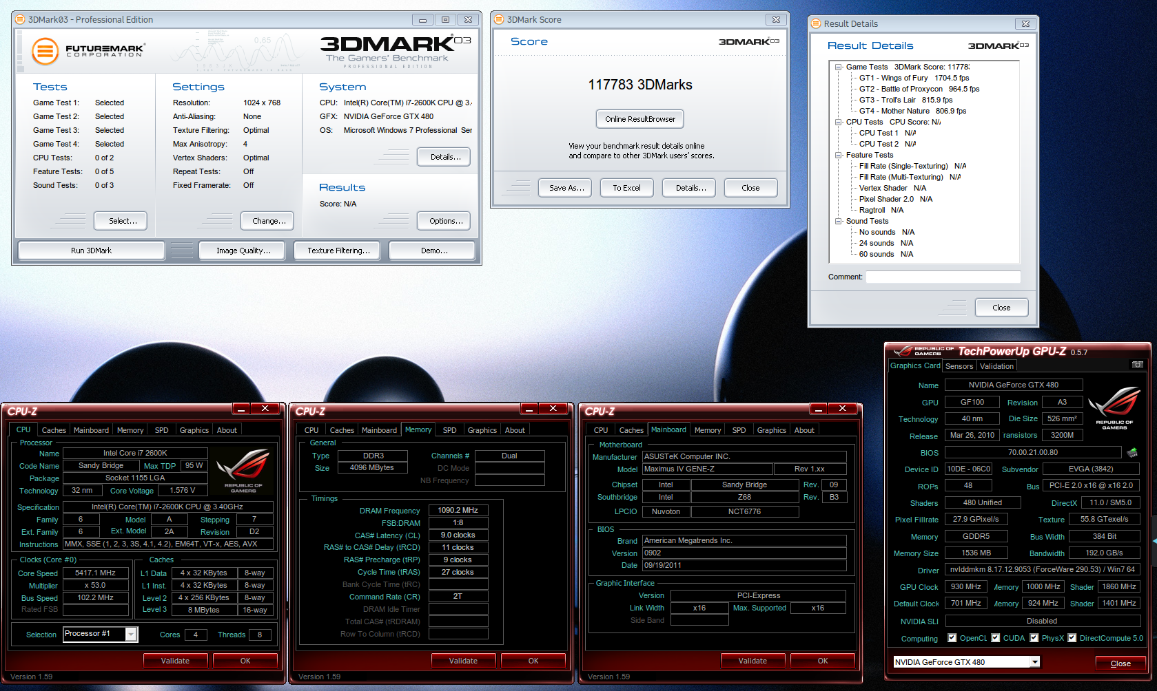Click the 3DMark03 title bar icon
The height and width of the screenshot is (691, 1157).
click(20, 19)
